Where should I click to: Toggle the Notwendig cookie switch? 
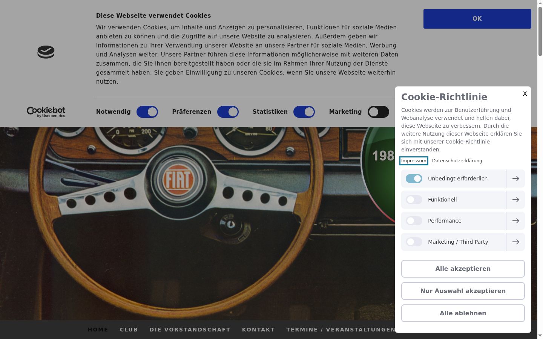[x=147, y=112]
